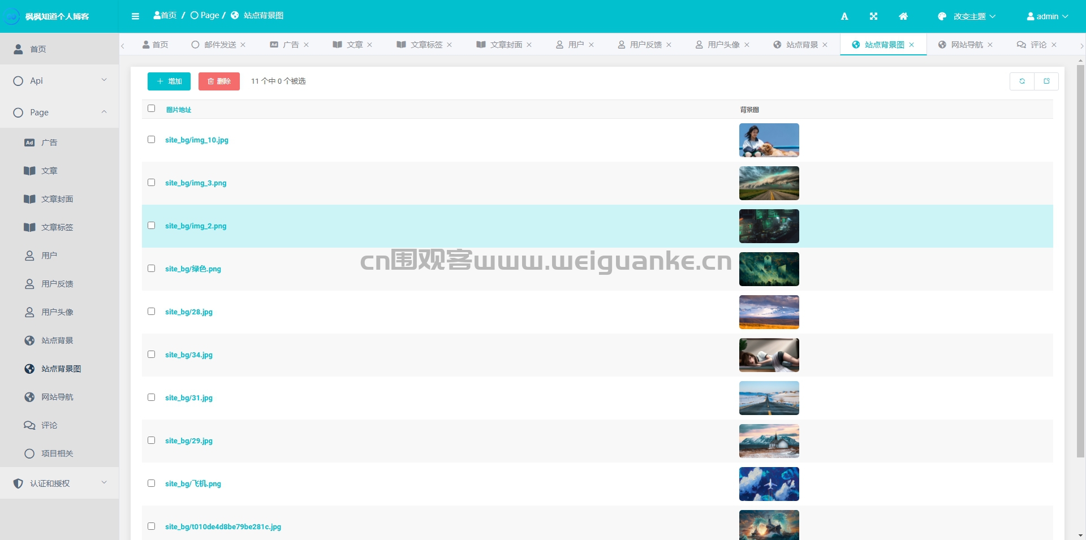This screenshot has height=540, width=1086.
Task: Click the red 删除 delete button
Action: point(219,81)
